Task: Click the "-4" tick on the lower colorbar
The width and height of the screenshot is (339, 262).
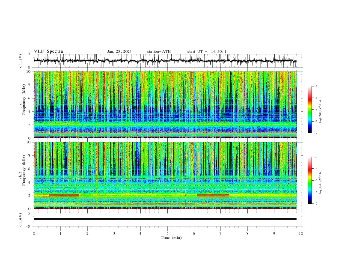Action: (x=316, y=169)
